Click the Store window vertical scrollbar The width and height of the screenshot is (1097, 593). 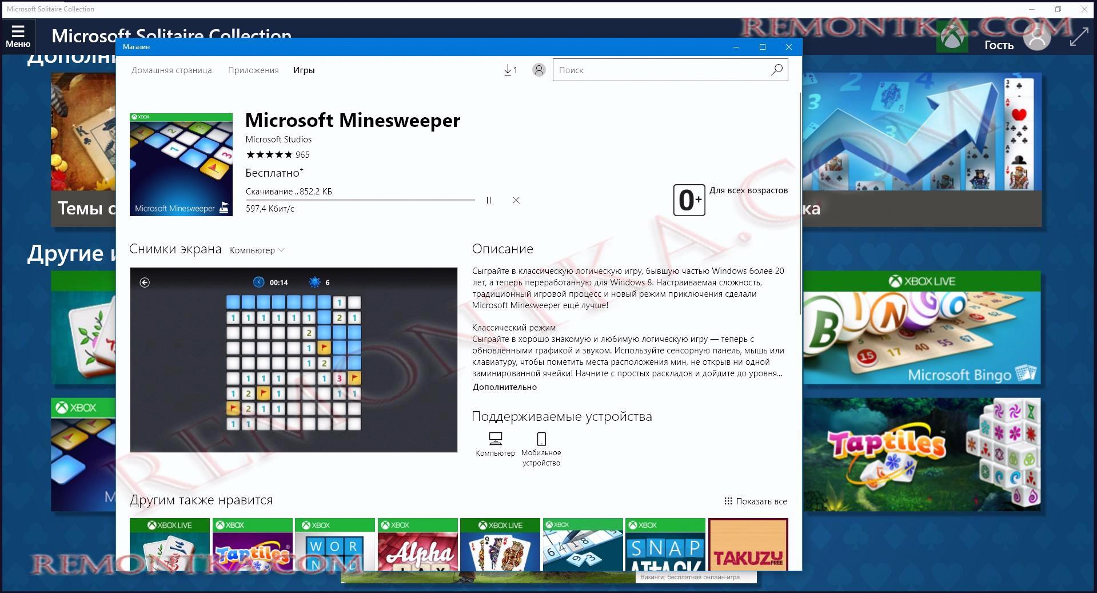pos(800,203)
